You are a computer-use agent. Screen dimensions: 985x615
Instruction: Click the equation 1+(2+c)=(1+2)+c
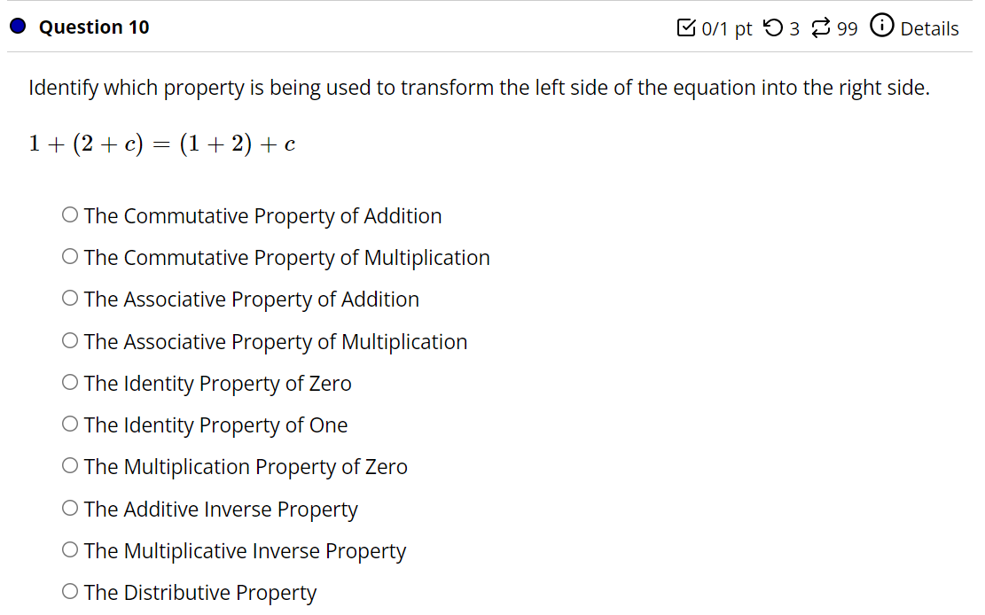pos(162,143)
